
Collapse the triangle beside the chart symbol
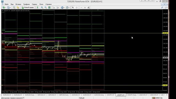(x=2, y=11)
